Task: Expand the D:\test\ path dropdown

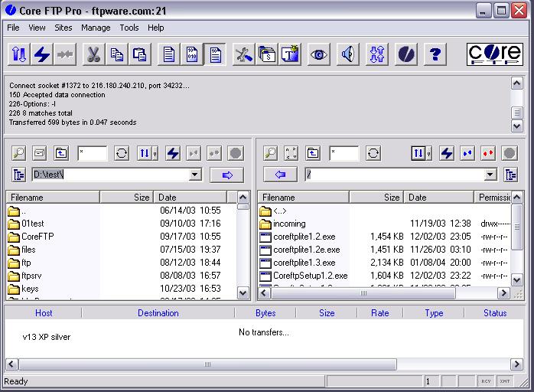Action: click(195, 175)
